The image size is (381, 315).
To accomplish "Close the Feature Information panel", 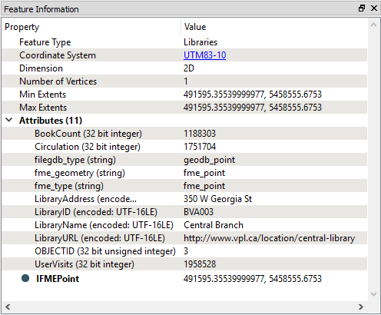I will [374, 8].
